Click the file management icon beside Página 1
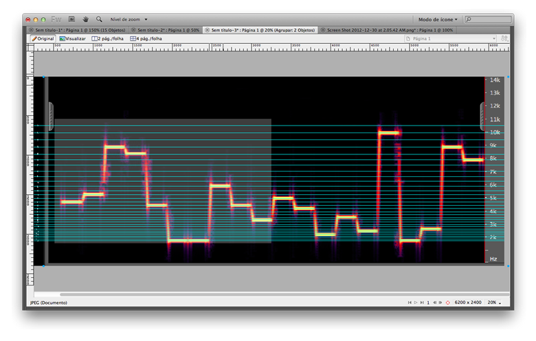Screen dimensions: 536x341 504,38
